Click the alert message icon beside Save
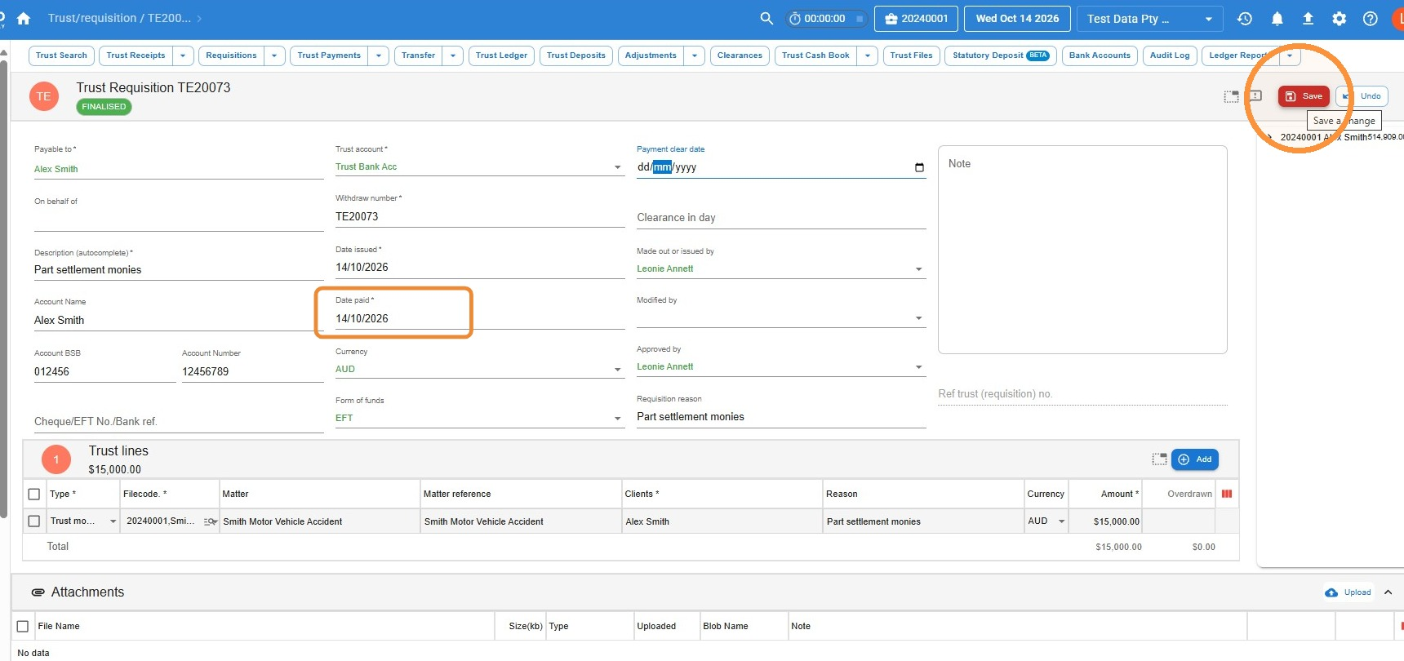 click(1255, 96)
